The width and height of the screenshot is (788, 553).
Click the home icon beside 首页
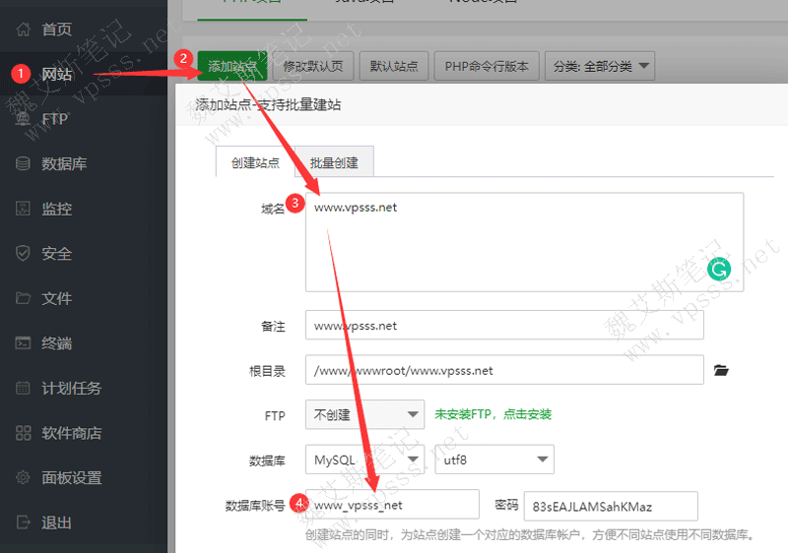point(24,30)
